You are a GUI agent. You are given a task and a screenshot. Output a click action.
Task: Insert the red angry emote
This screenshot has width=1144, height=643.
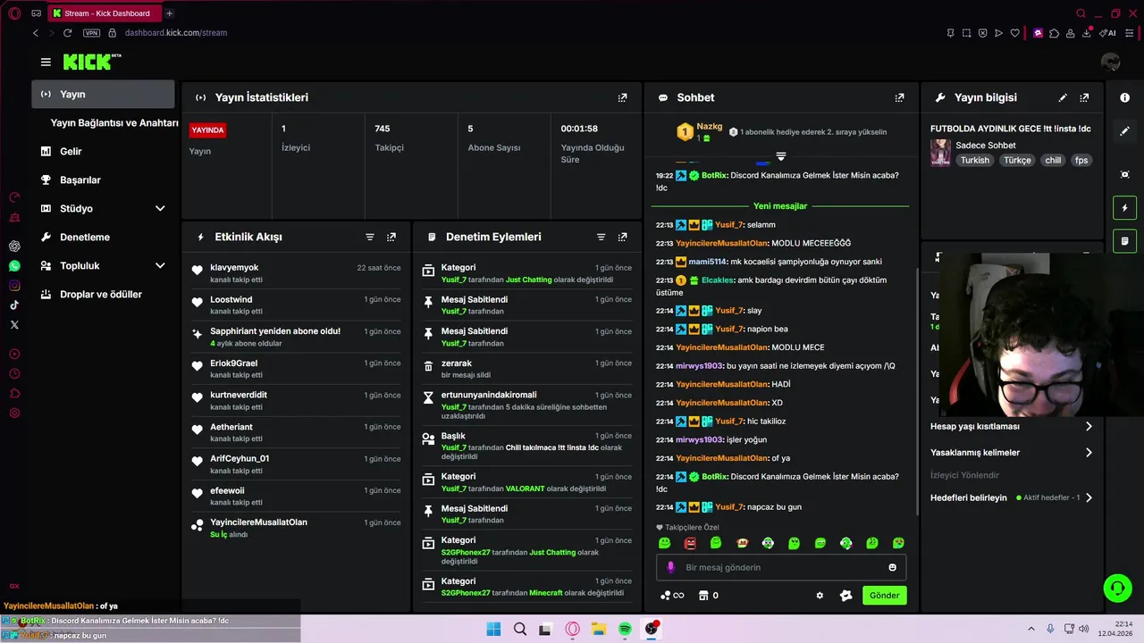(690, 543)
